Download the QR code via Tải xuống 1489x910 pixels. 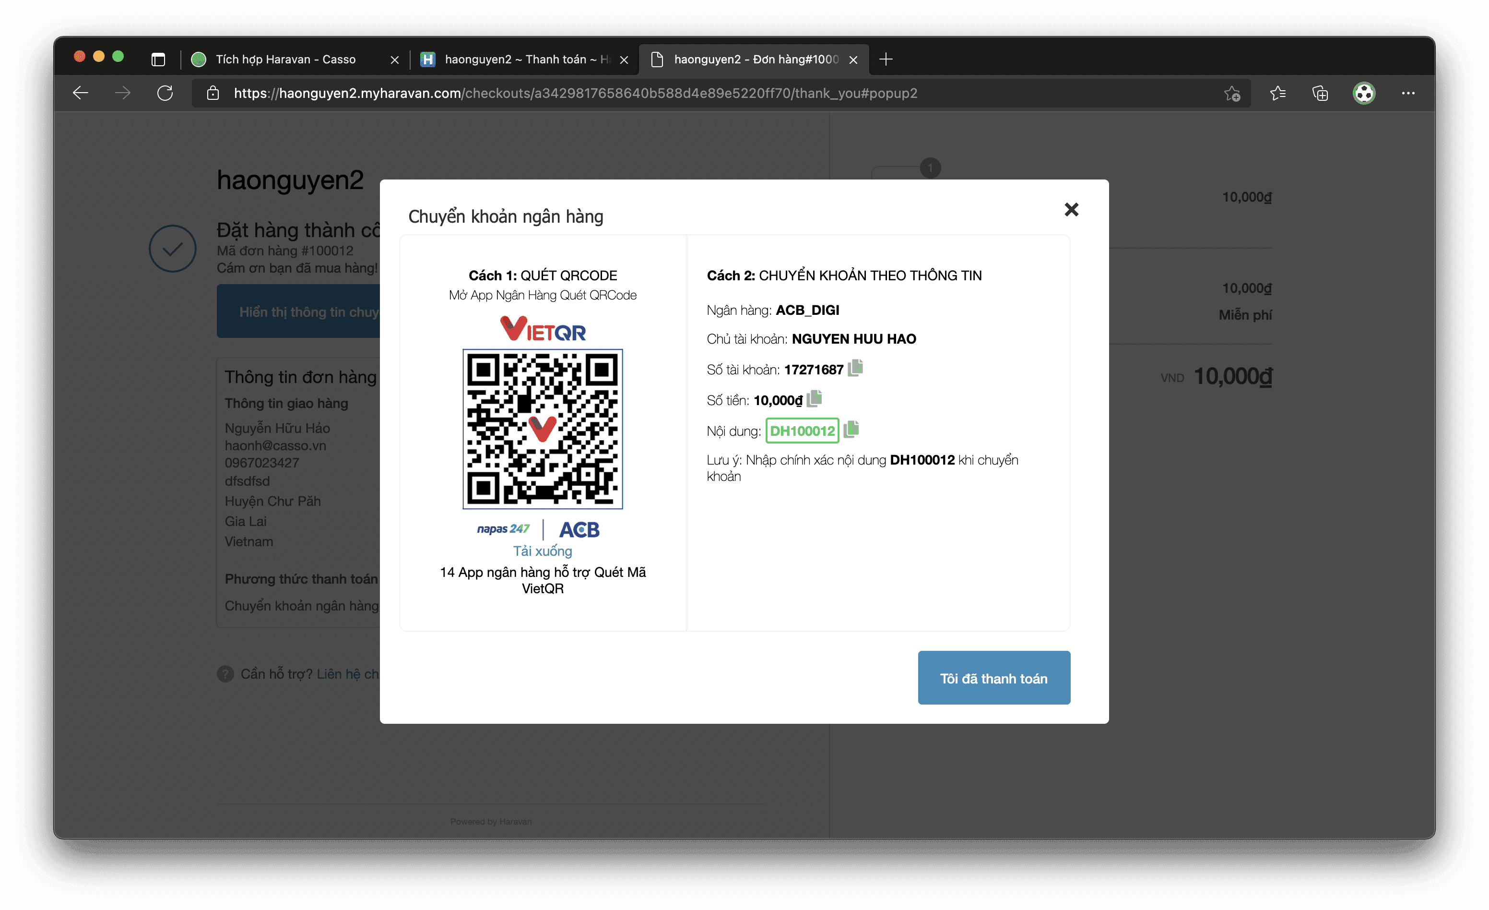click(542, 551)
